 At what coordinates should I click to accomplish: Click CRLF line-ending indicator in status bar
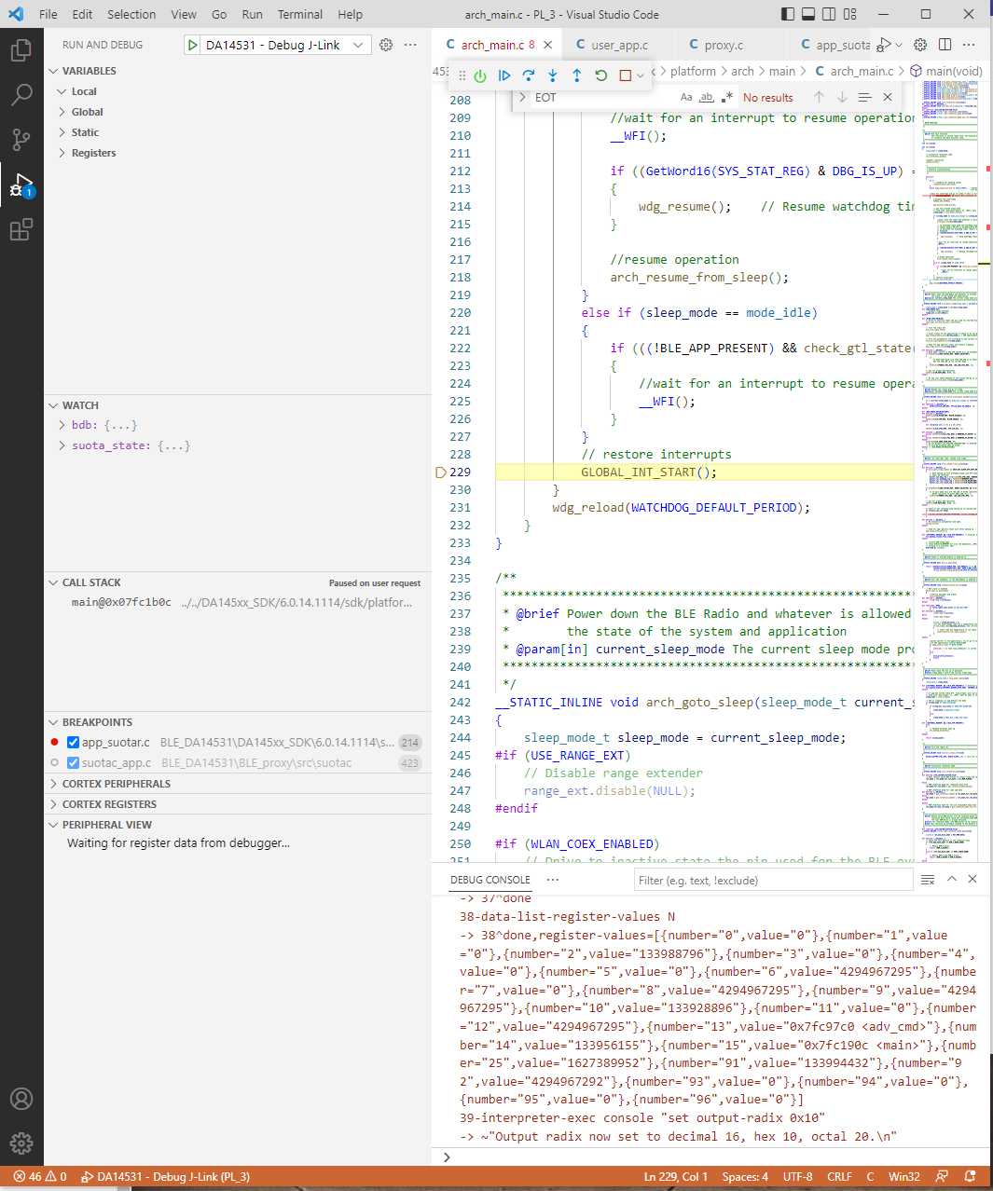click(839, 1176)
